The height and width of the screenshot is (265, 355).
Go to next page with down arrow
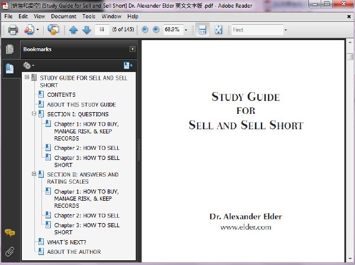pyautogui.click(x=86, y=30)
